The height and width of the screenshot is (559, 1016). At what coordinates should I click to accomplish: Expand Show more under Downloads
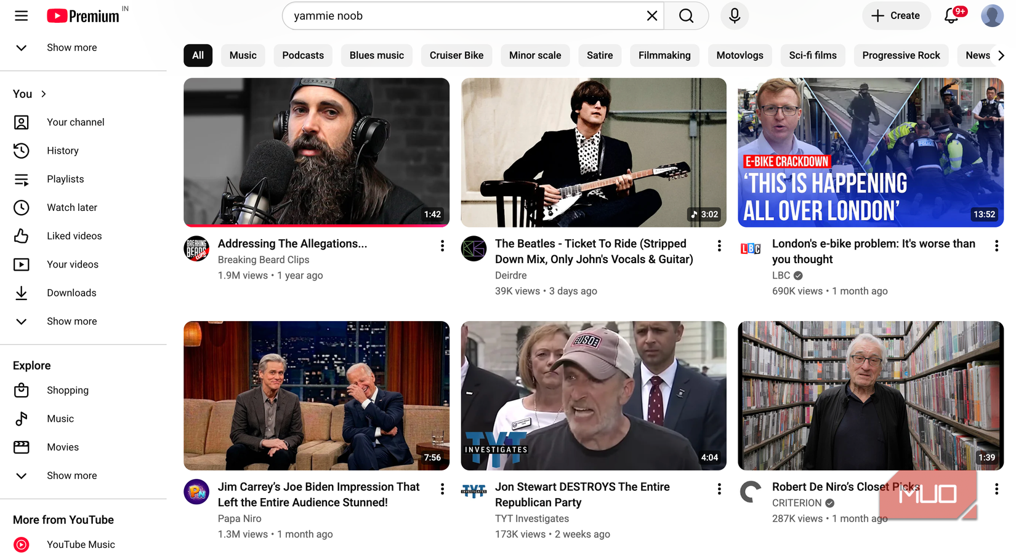(83, 321)
